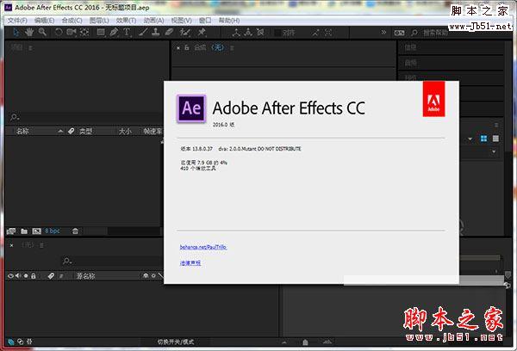The width and height of the screenshot is (517, 351).
Task: Select the Rotation tool
Action: pyautogui.click(x=59, y=32)
